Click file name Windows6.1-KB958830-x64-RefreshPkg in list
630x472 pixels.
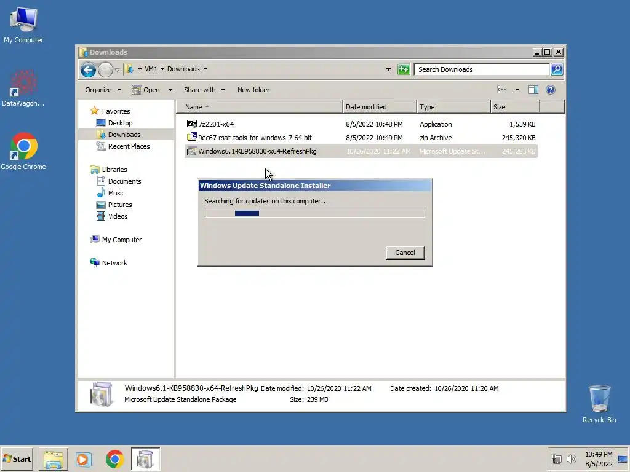[258, 151]
